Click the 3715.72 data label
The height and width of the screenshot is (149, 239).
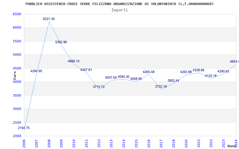[99, 87]
